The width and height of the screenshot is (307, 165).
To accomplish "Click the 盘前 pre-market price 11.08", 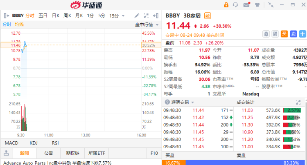I will point(185,43).
